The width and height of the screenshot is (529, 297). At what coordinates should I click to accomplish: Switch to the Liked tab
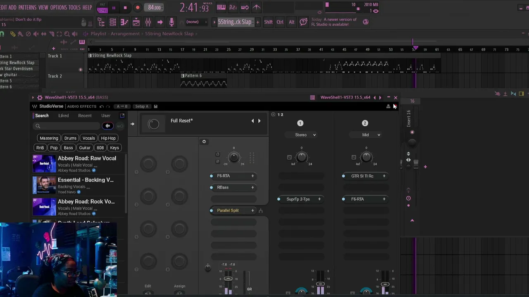click(64, 115)
